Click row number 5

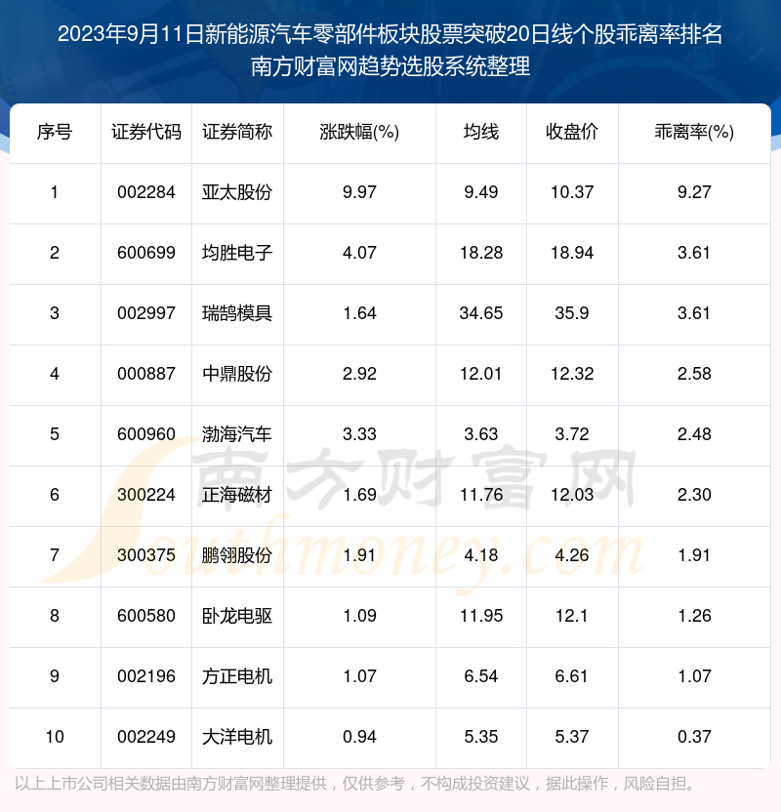pyautogui.click(x=55, y=434)
